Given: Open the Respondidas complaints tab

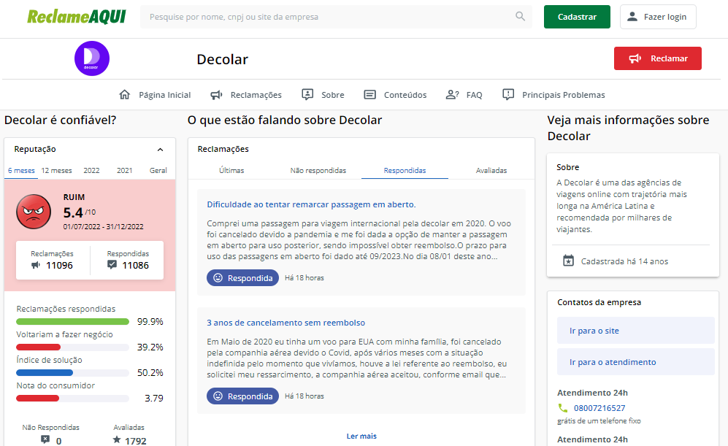Looking at the screenshot, I should coord(405,170).
